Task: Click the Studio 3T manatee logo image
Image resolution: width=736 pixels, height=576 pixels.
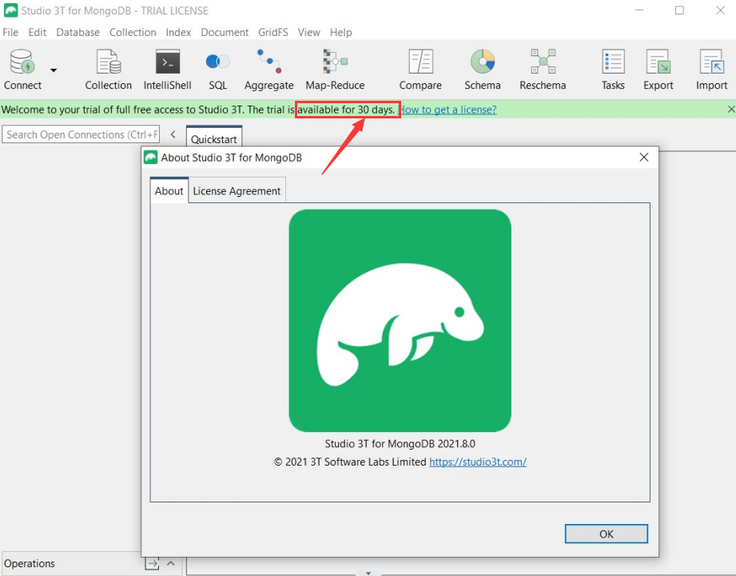Action: 400,321
